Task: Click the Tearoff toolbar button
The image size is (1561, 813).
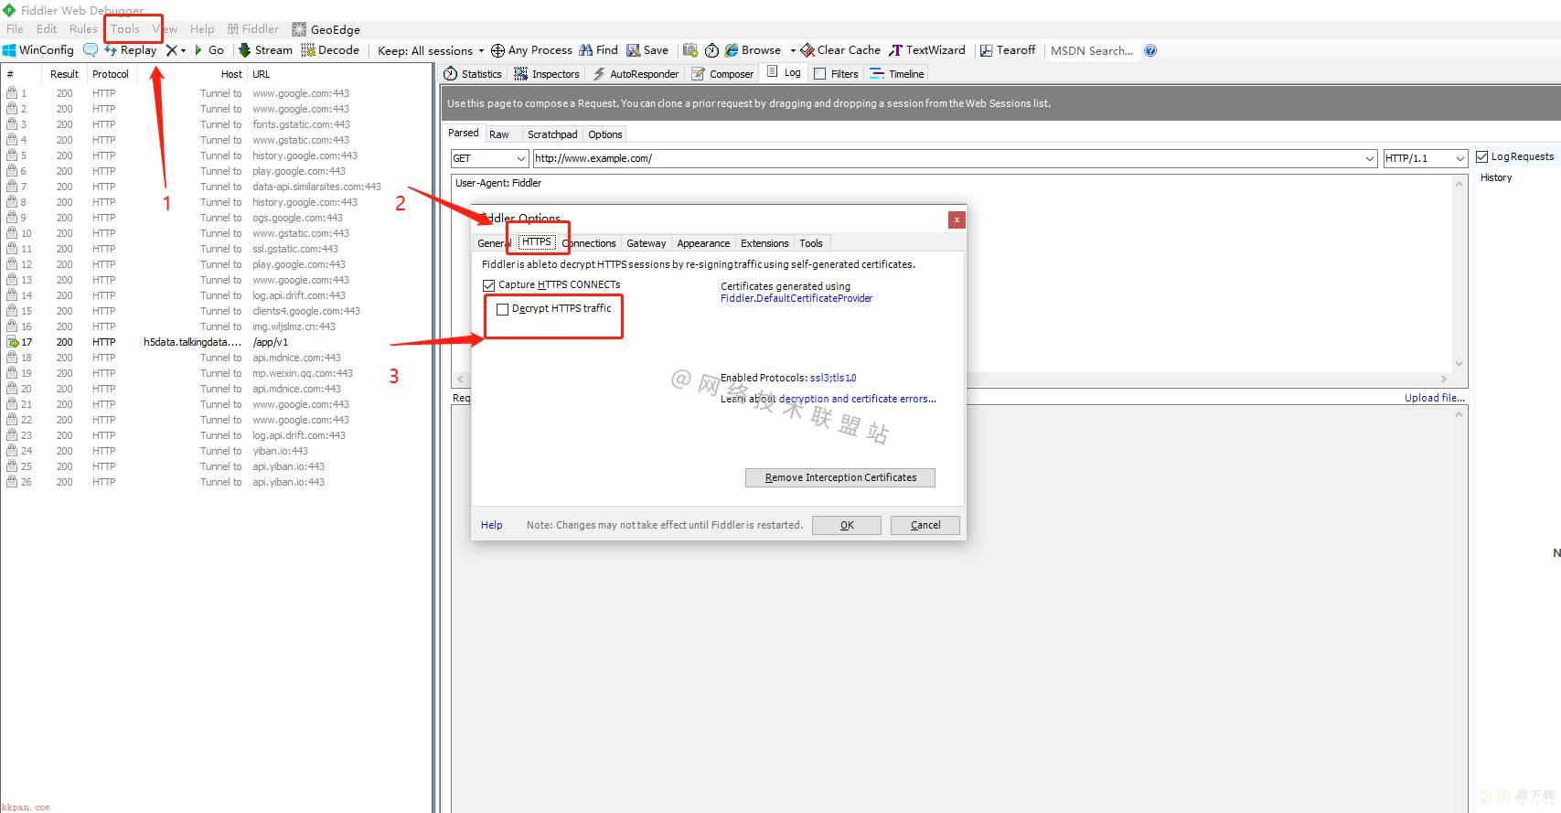Action: [1008, 50]
